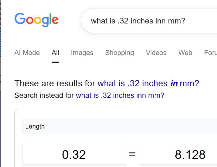Viewport: 217px width, 167px height.
Task: Click the "These are results for" text
Action: pyautogui.click(x=55, y=83)
